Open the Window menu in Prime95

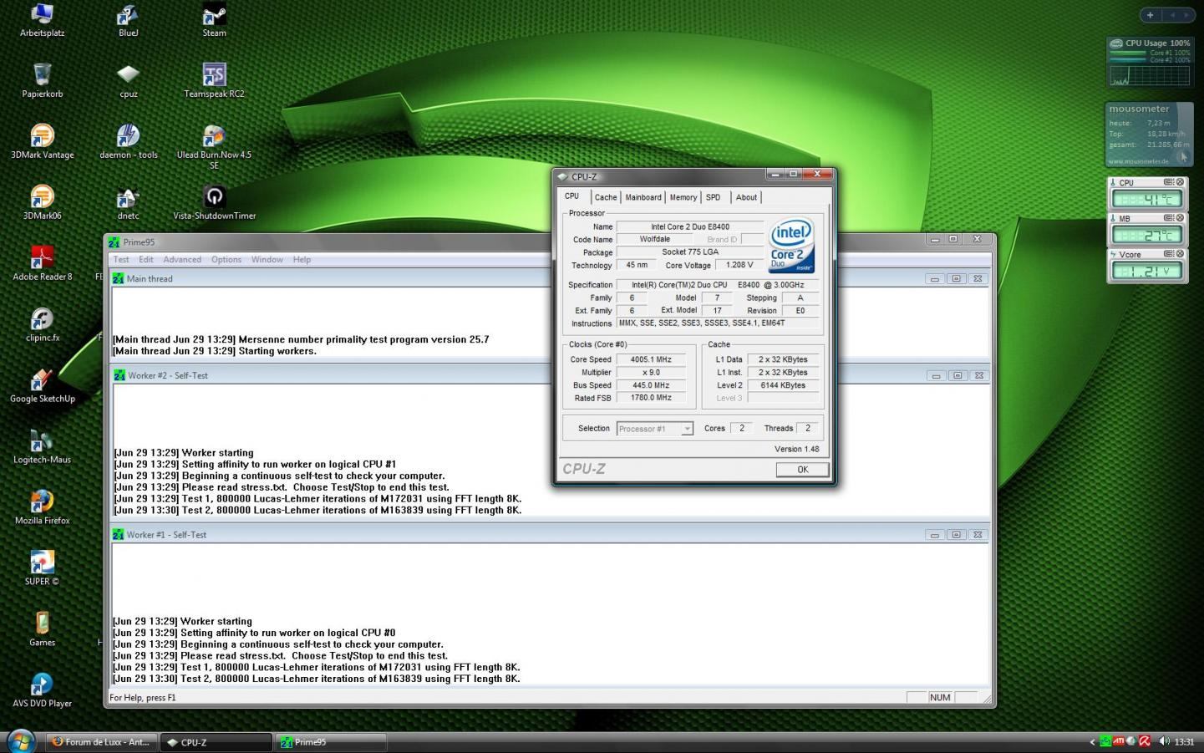267,260
